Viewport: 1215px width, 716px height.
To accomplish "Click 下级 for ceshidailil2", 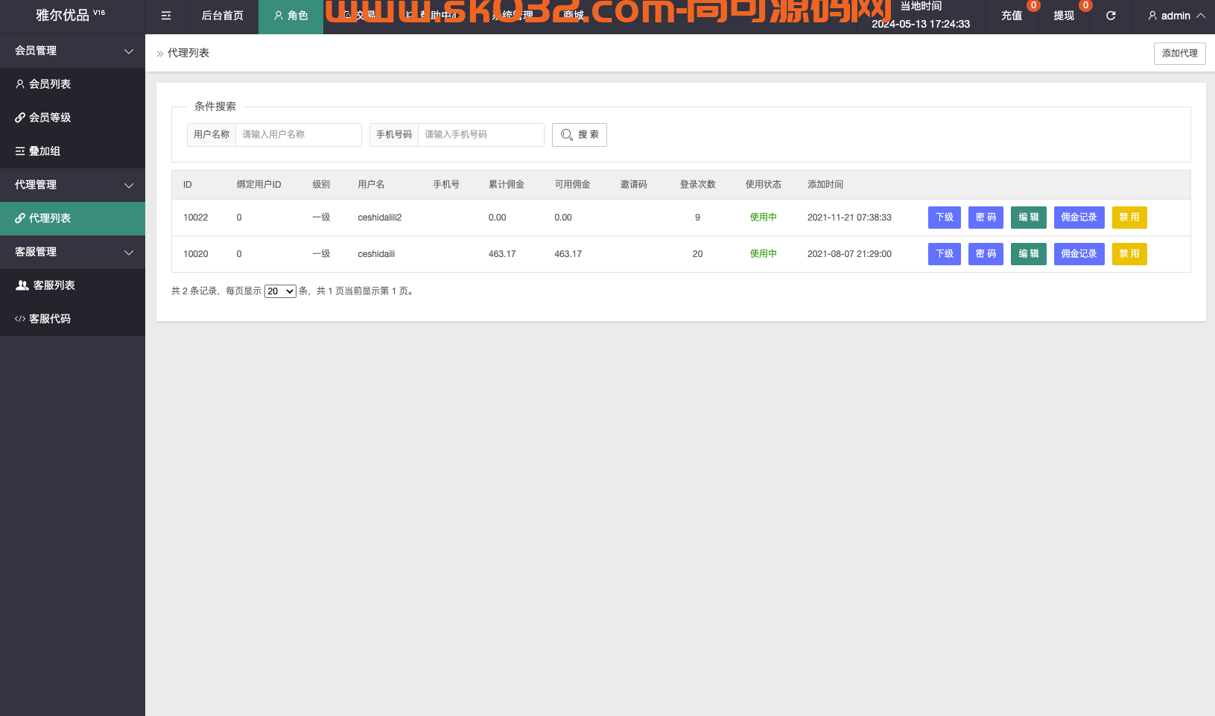I will pyautogui.click(x=945, y=218).
